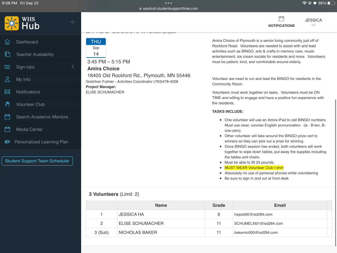Image resolution: width=337 pixels, height=253 pixels.
Task: Click the Email column header
Action: 280,205
